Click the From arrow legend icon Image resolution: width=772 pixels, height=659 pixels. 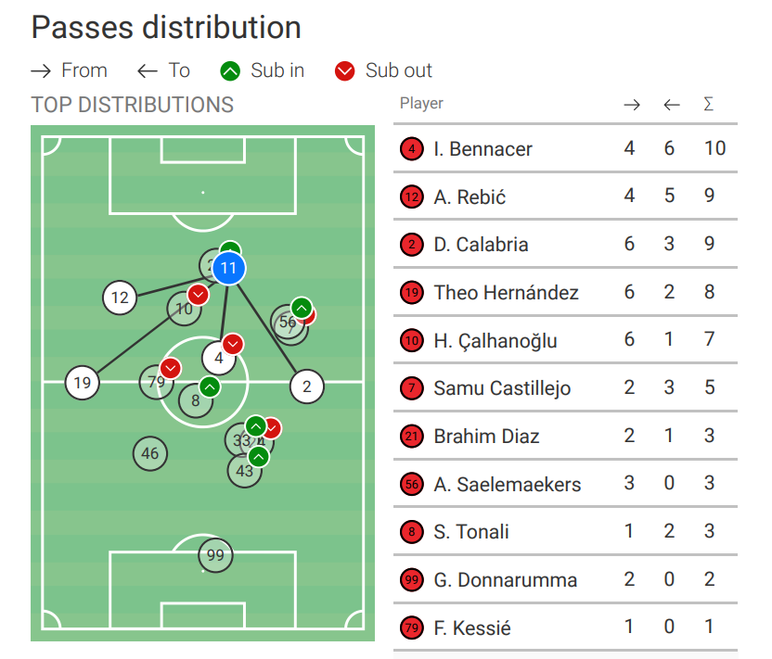pyautogui.click(x=41, y=71)
